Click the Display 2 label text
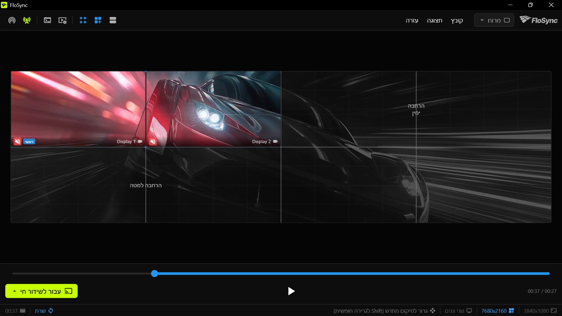 [x=261, y=142]
